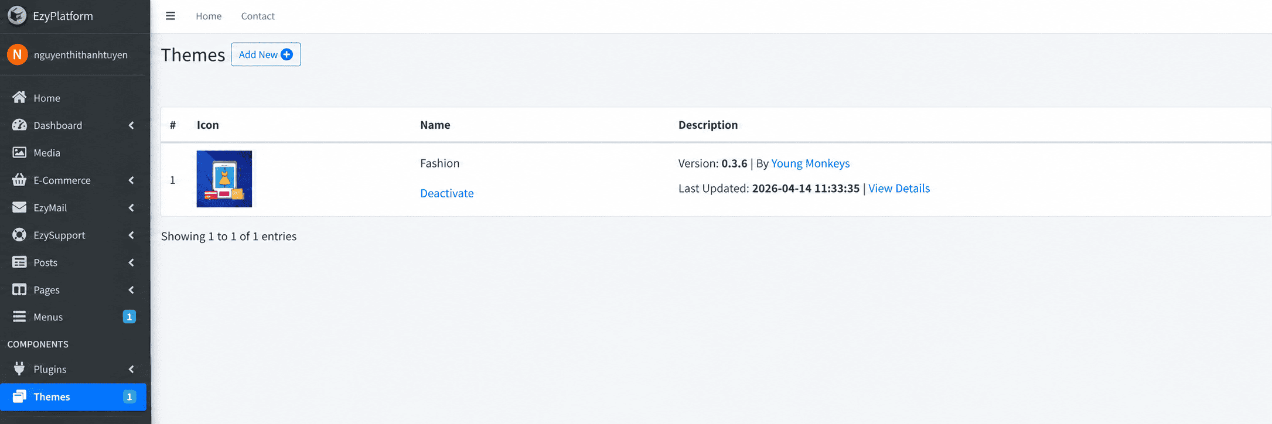The image size is (1272, 424).
Task: Click the Home house icon in sidebar
Action: point(19,97)
